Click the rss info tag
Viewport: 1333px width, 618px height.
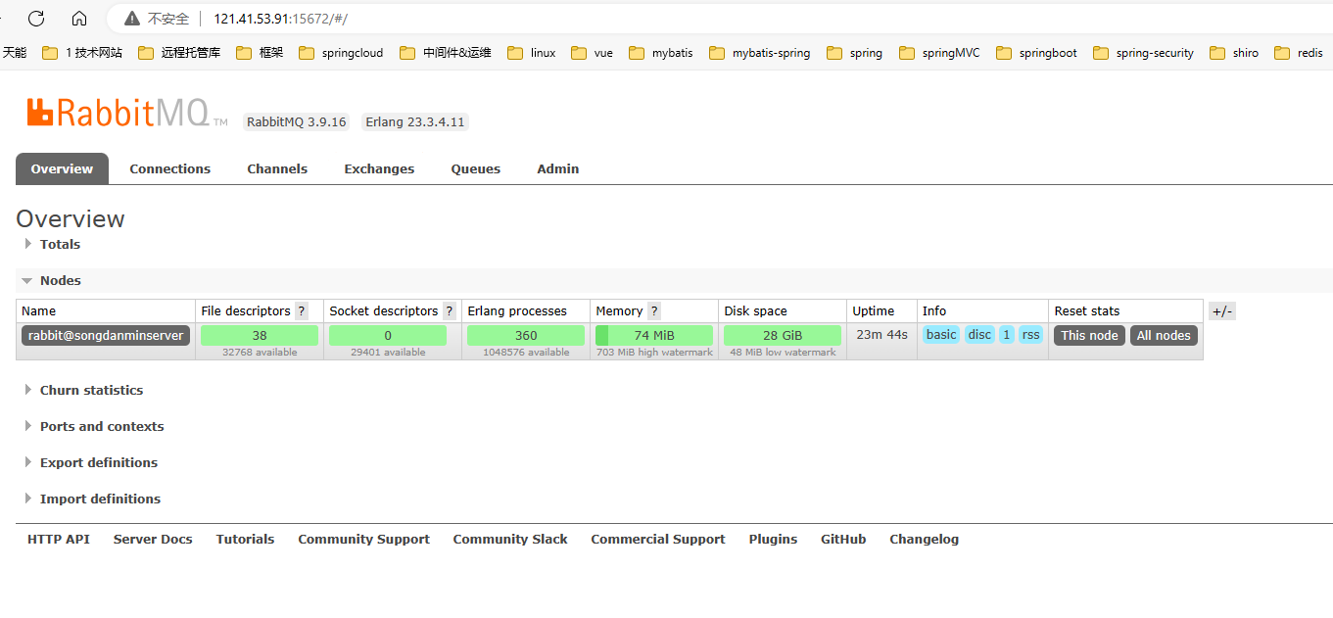click(x=1030, y=335)
